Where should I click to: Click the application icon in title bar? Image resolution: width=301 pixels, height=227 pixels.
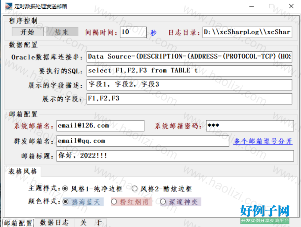(x=8, y=6)
